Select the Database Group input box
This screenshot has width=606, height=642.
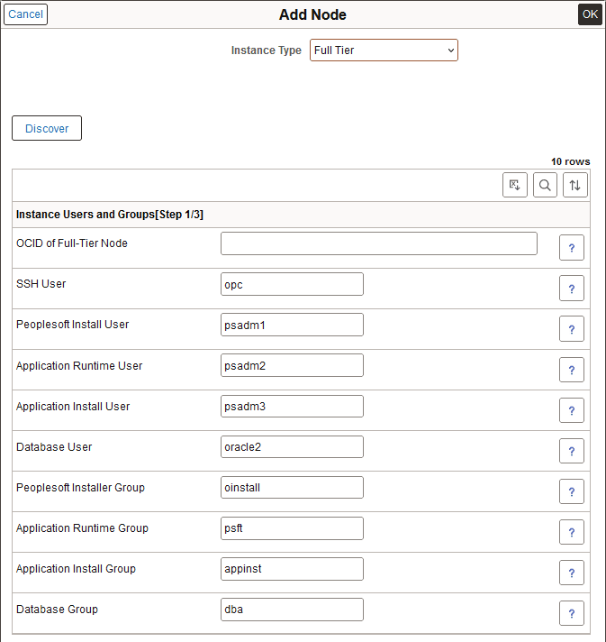coord(292,610)
